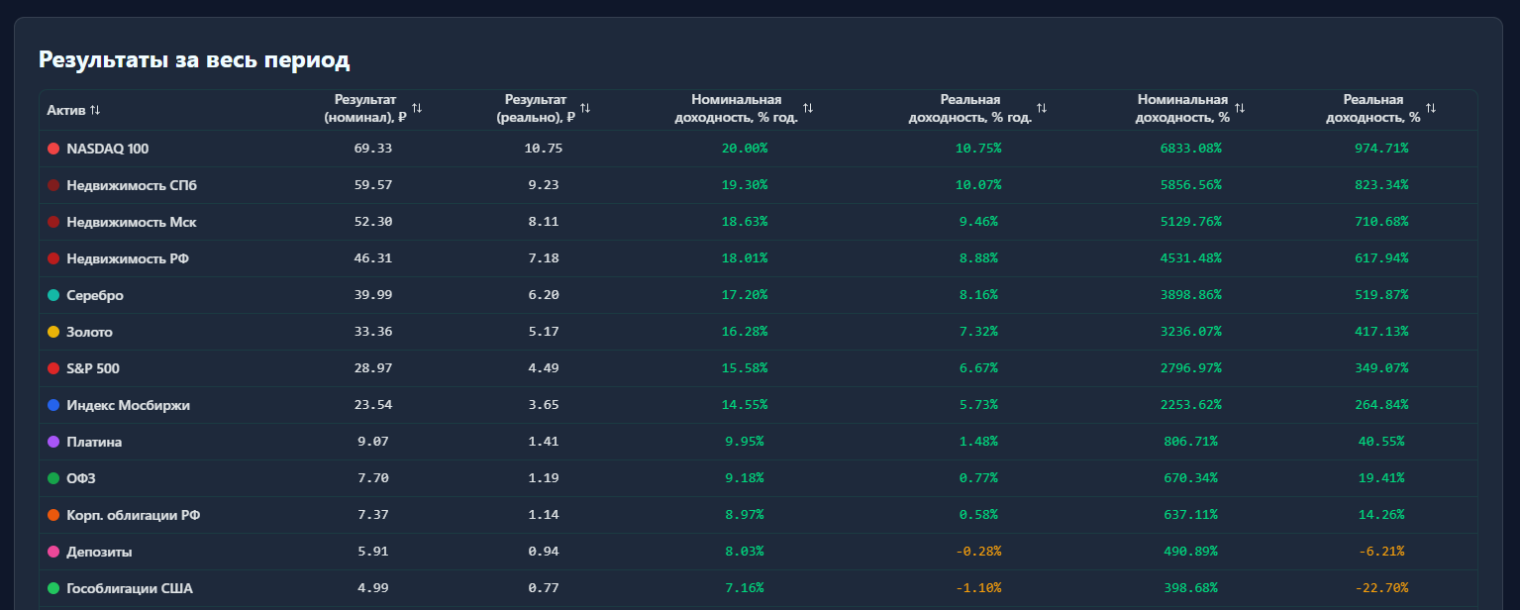1520x610 pixels.
Task: Click the purple dot beside Платина
Action: pos(53,442)
